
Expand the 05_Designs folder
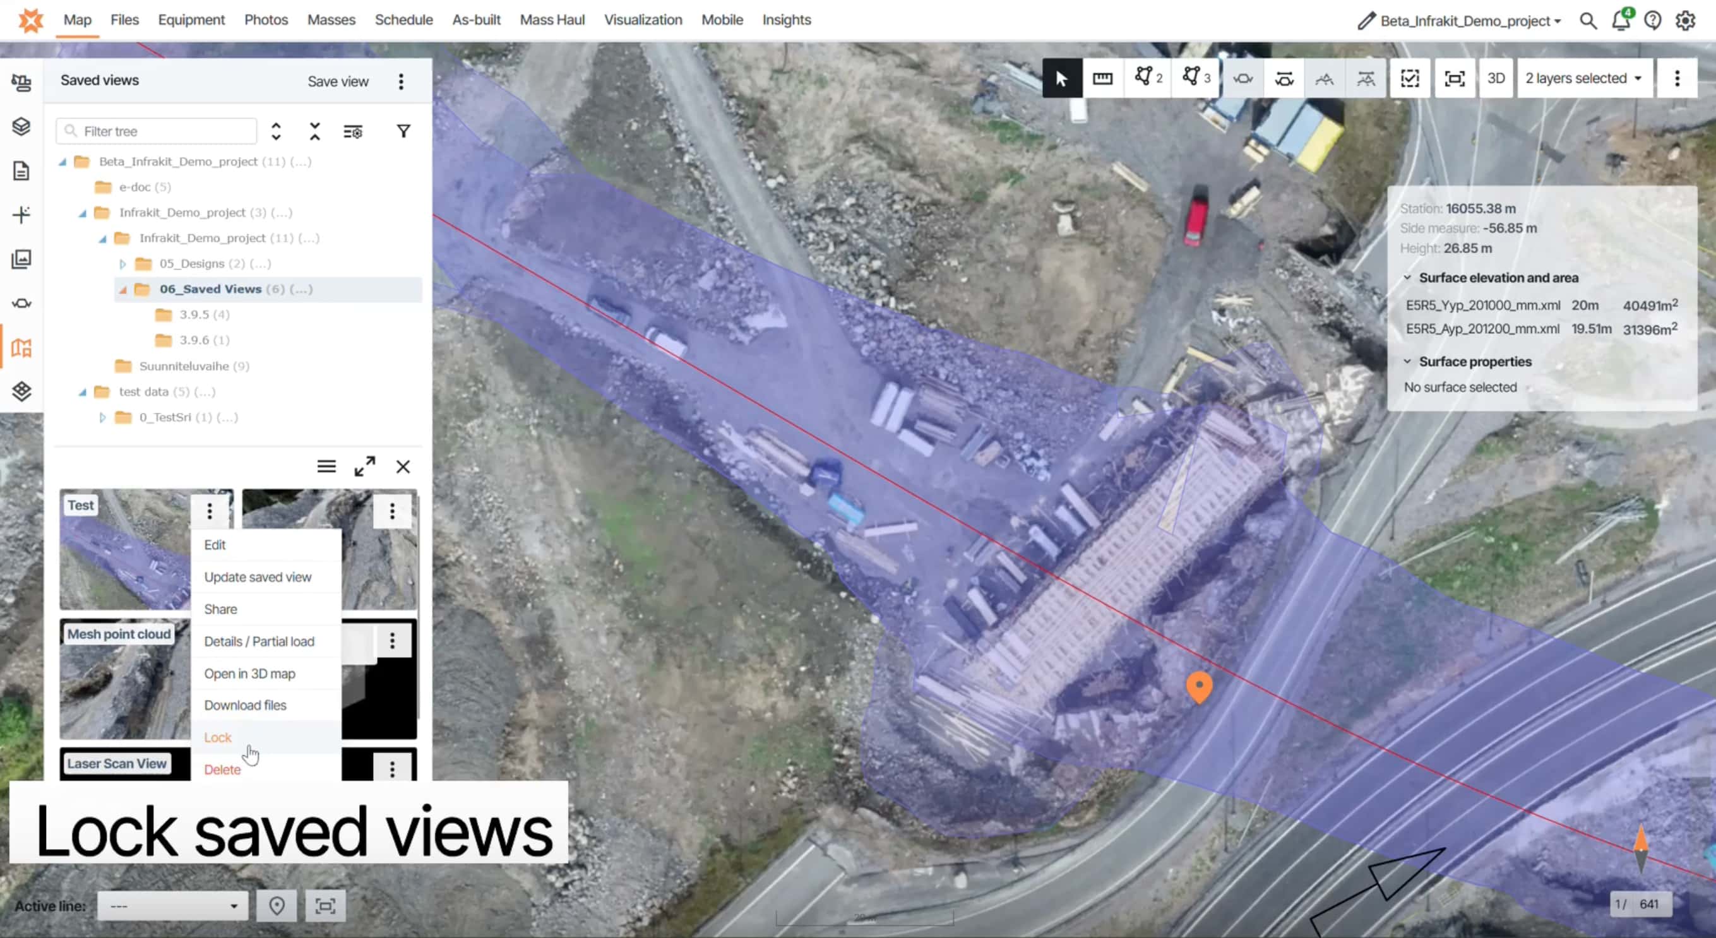(x=122, y=264)
